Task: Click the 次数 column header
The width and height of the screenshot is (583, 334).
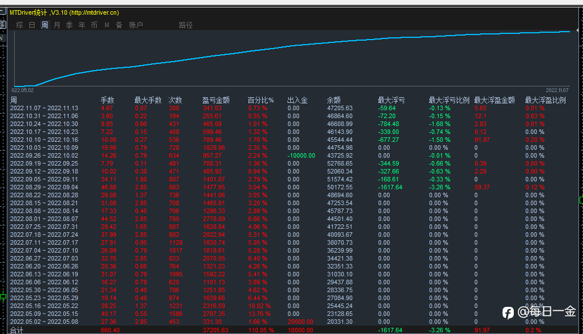Action: coord(175,100)
